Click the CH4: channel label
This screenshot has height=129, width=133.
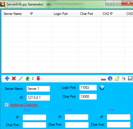[x=111, y=110]
